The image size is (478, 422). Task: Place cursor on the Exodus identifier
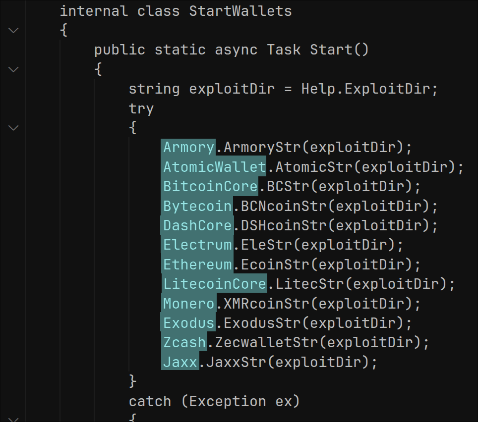click(x=189, y=323)
